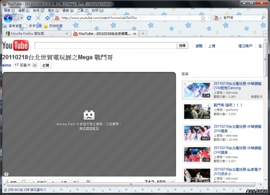This screenshot has width=270, height=195.
Task: Click the YouTube 搜尋 button
Action: [182, 45]
